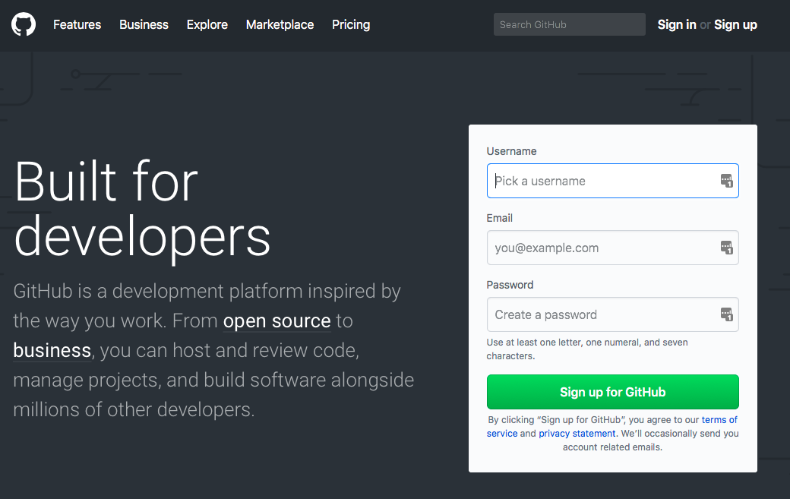
Task: Click the autofill icon in the Email field
Action: pos(727,248)
